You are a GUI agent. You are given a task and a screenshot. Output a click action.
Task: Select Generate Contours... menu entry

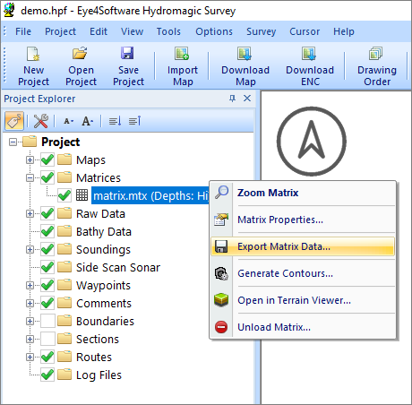coord(303,273)
